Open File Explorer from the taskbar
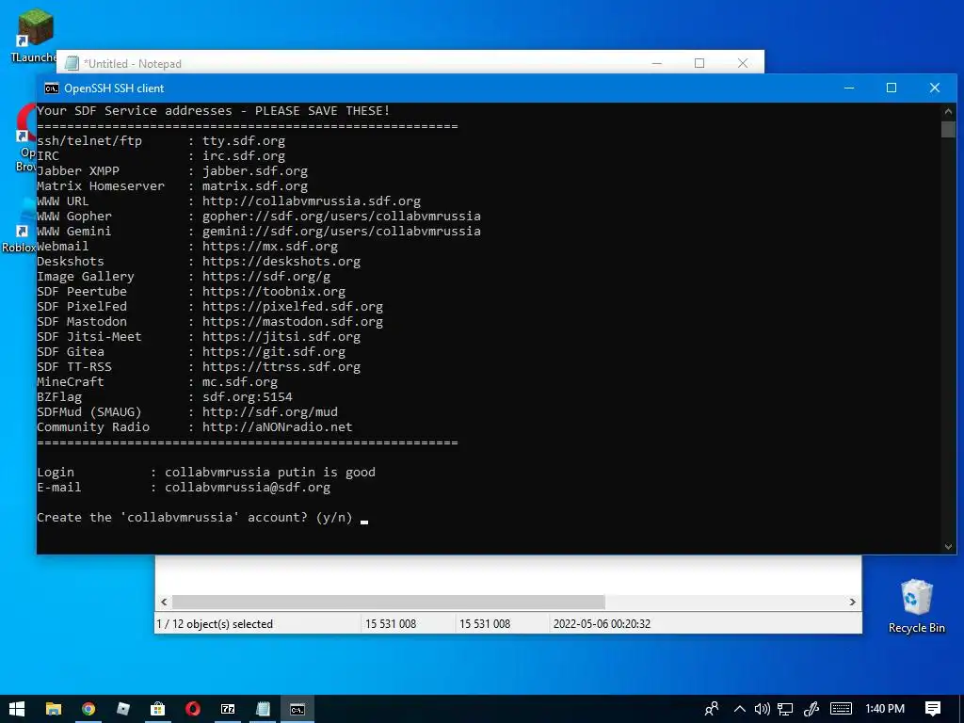The height and width of the screenshot is (723, 964). [x=54, y=709]
